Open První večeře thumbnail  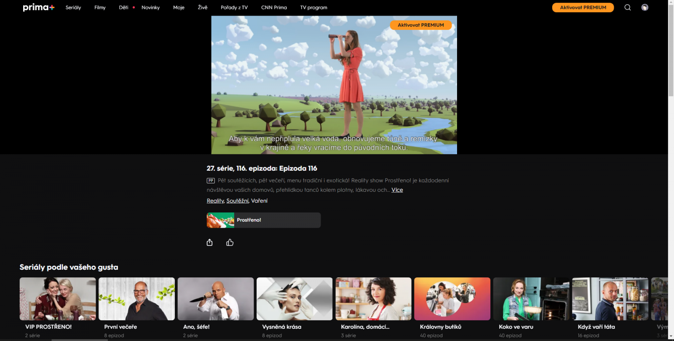pos(136,299)
